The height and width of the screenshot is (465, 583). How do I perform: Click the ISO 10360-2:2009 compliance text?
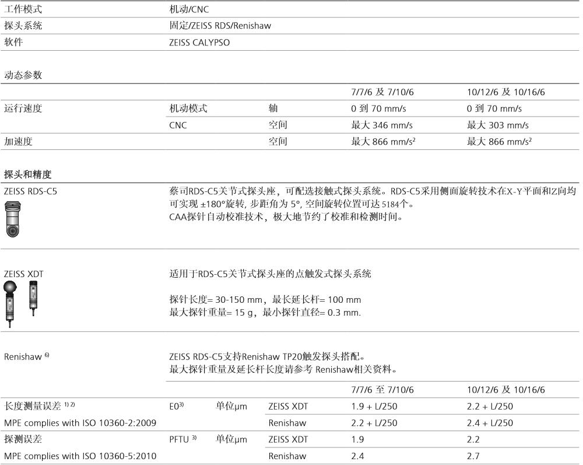tap(80, 422)
